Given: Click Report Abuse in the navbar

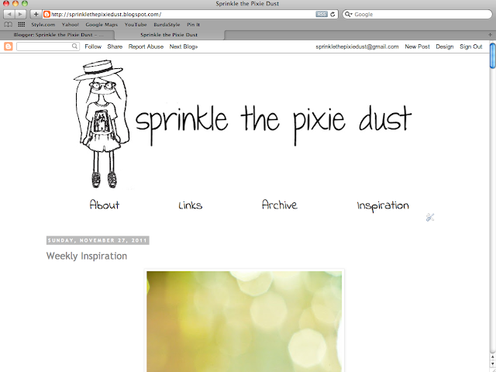Looking at the screenshot, I should coord(146,46).
